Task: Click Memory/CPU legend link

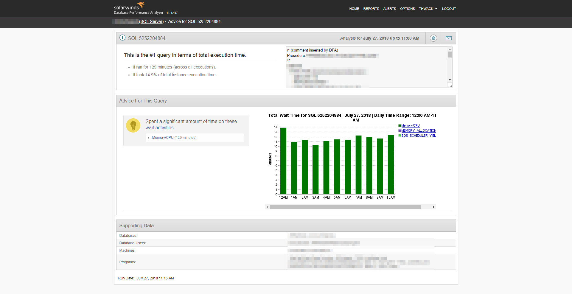Action: point(410,125)
